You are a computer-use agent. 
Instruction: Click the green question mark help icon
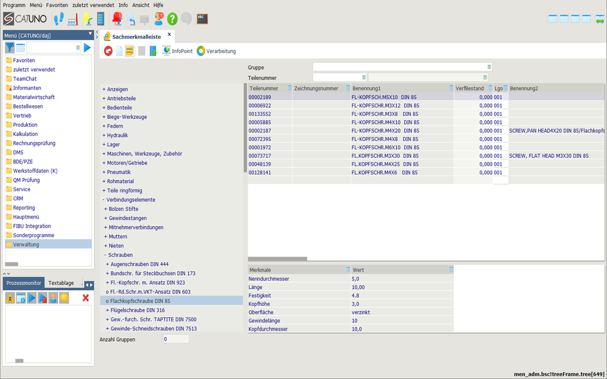tap(172, 19)
